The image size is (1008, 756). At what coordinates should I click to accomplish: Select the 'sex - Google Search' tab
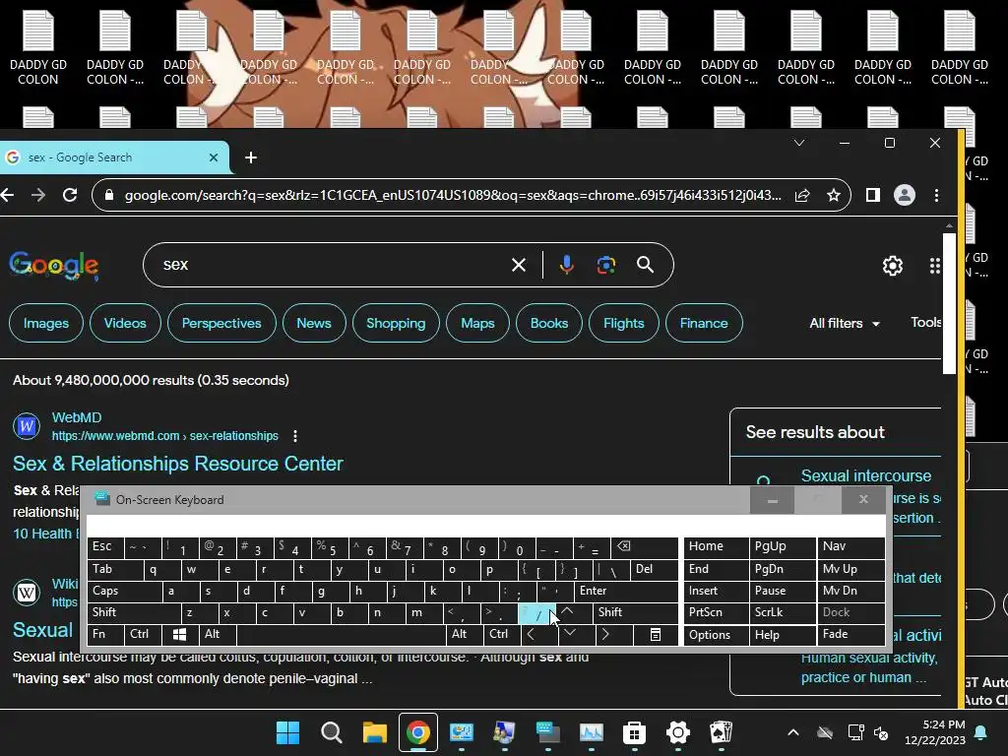114,157
